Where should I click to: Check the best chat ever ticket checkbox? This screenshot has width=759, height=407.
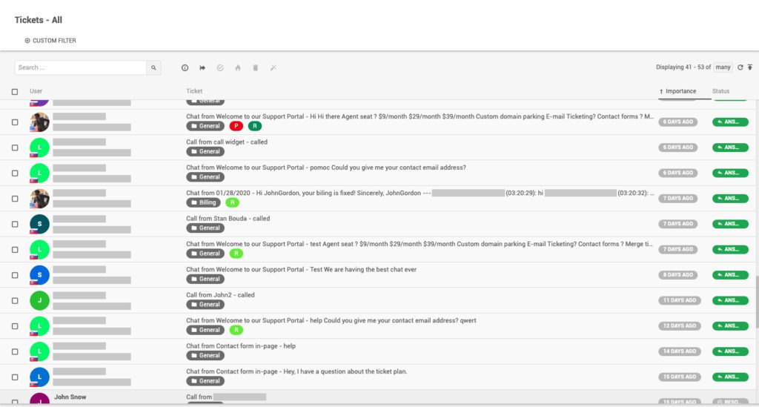click(15, 275)
